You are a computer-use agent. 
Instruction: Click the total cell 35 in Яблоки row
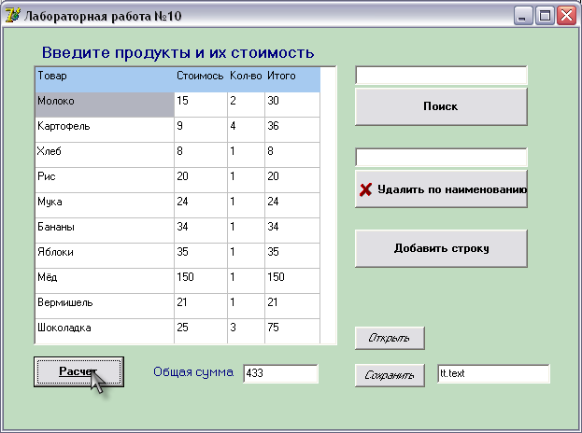point(292,257)
